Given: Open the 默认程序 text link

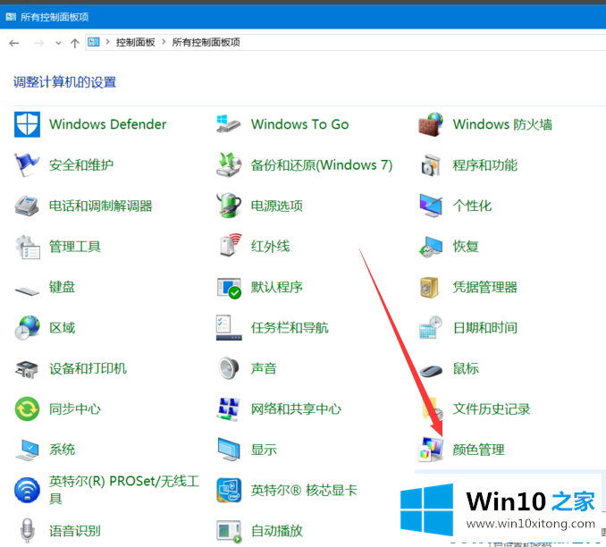Looking at the screenshot, I should click(x=277, y=287).
